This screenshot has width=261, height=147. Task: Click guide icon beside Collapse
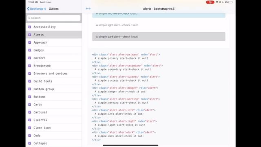(x=30, y=143)
